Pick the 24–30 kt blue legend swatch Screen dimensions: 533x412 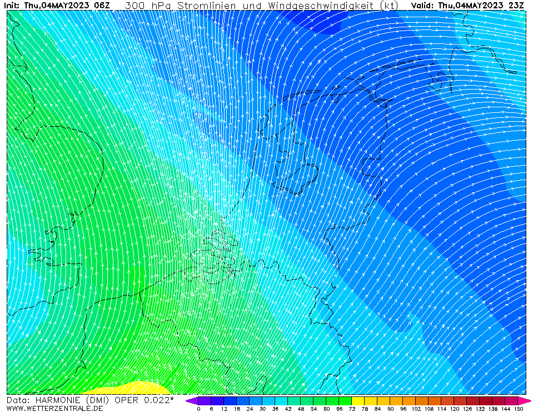pyautogui.click(x=256, y=401)
